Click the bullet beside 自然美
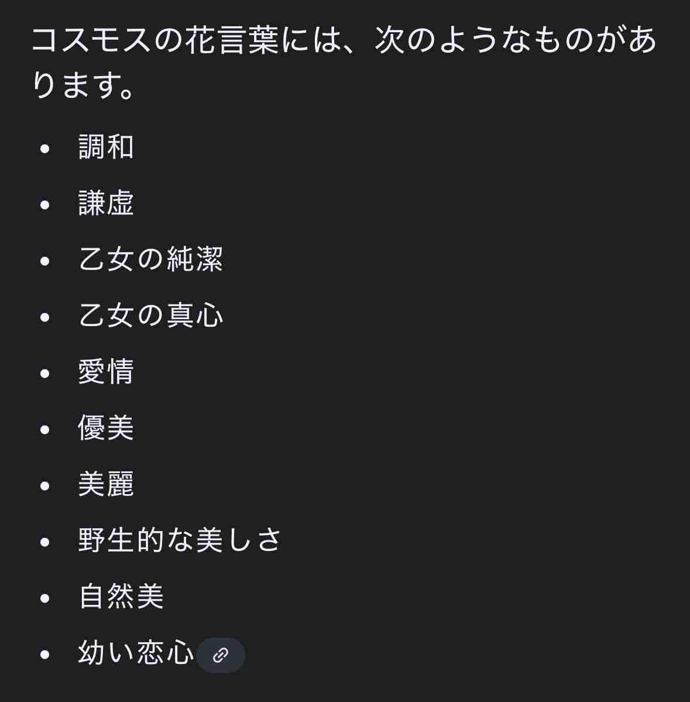690x702 pixels. tap(44, 598)
